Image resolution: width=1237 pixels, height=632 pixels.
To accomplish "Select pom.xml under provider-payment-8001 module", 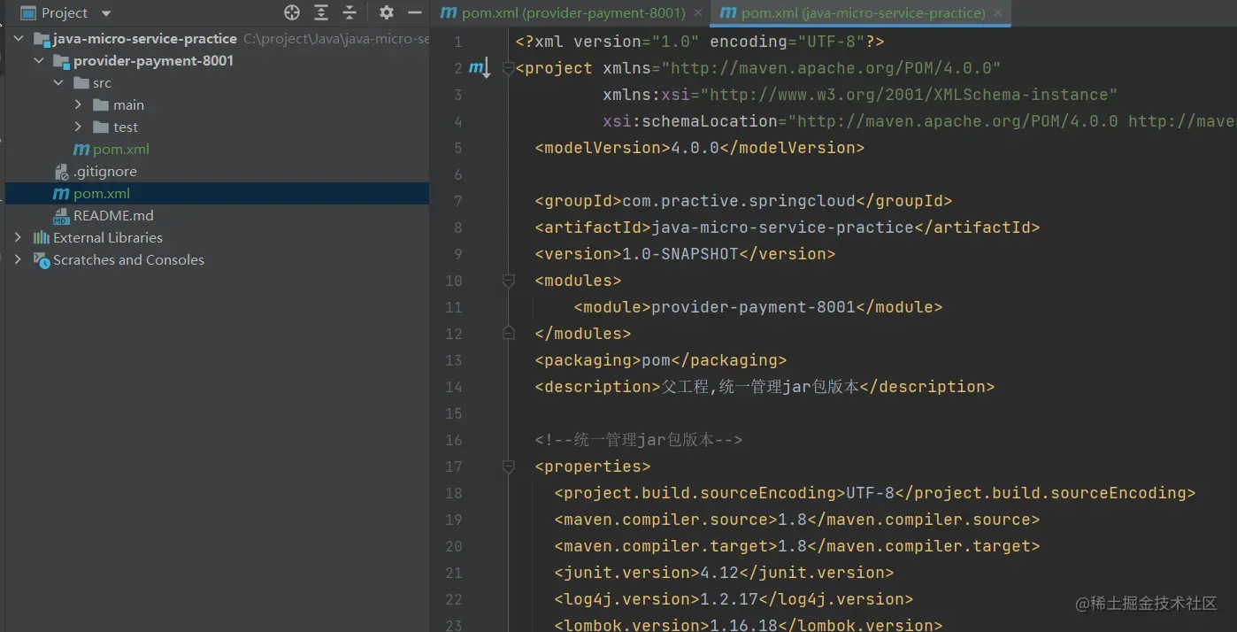I will tap(120, 150).
